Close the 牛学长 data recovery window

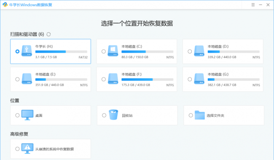(268, 5)
